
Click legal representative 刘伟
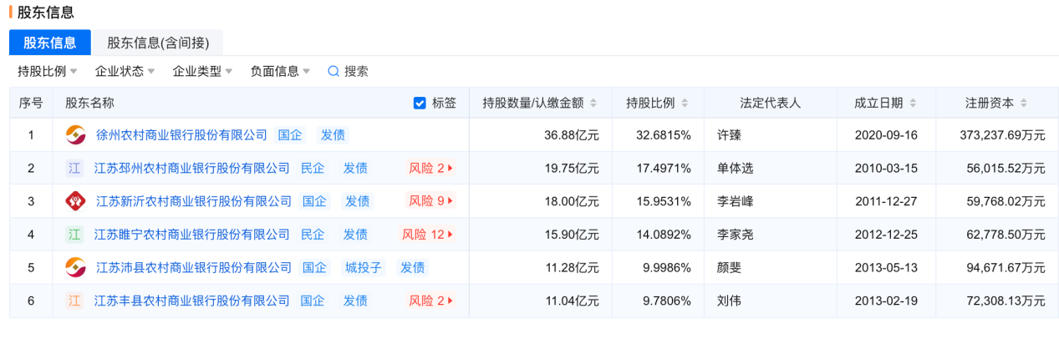pos(730,301)
